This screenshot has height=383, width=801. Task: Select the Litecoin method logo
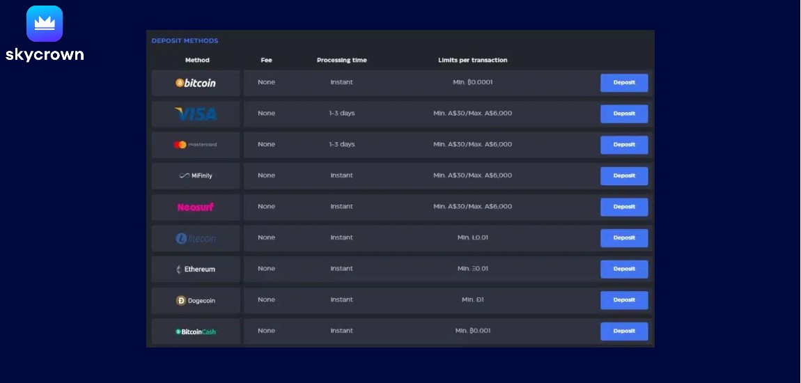[x=196, y=238]
